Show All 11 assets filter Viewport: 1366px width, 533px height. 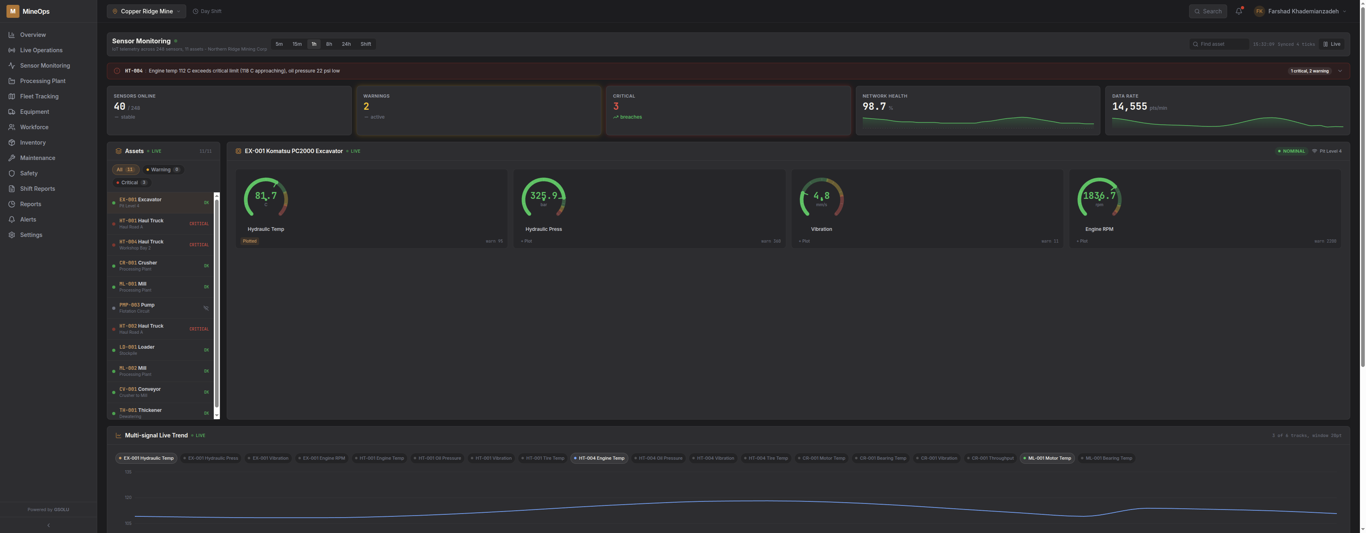click(x=126, y=170)
